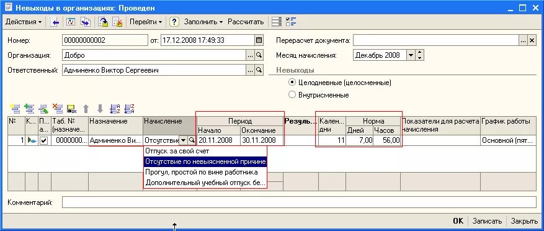Click the Основной (пят... schedule cell

pos(509,141)
